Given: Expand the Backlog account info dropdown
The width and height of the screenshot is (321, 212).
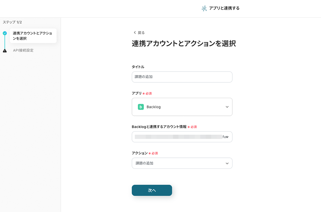Looking at the screenshot, I should point(182,137).
